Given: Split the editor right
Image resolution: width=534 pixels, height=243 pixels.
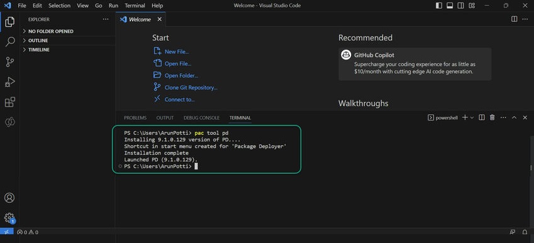Looking at the screenshot, I should tap(515, 19).
